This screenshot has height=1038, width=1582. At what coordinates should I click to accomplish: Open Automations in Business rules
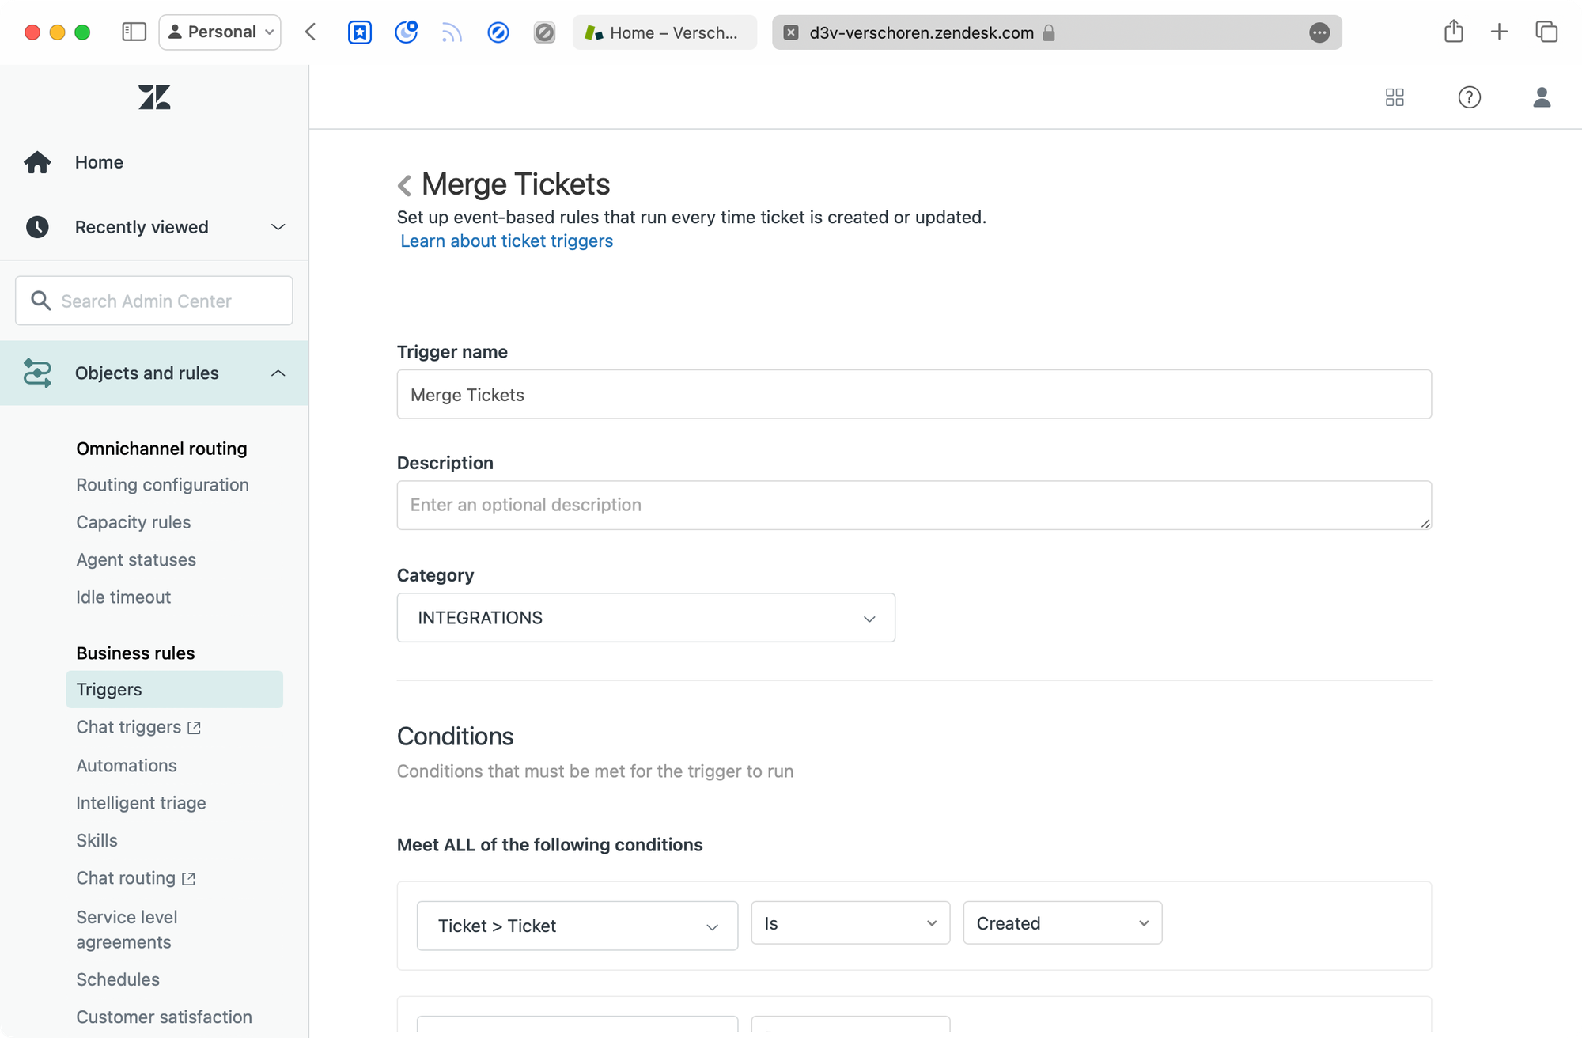click(127, 766)
